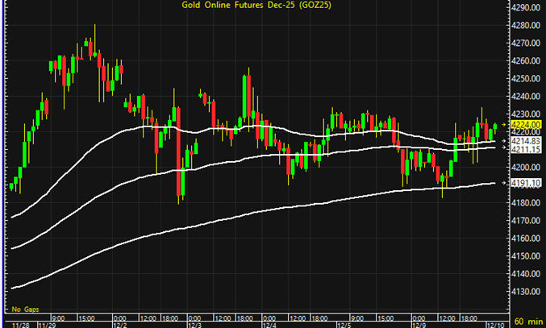Click the 4214.83 moving average value label
The image size is (546, 328).
pyautogui.click(x=525, y=141)
